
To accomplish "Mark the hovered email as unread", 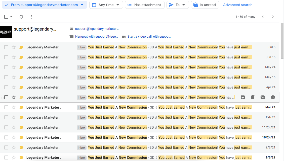I will tap(263, 97).
